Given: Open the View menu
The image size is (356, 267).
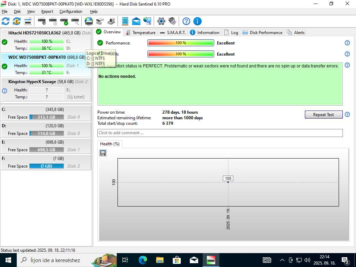Looking at the screenshot, I should pyautogui.click(x=31, y=11).
